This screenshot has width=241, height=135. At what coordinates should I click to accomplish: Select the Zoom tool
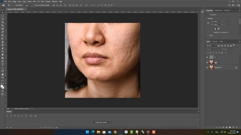3,78
